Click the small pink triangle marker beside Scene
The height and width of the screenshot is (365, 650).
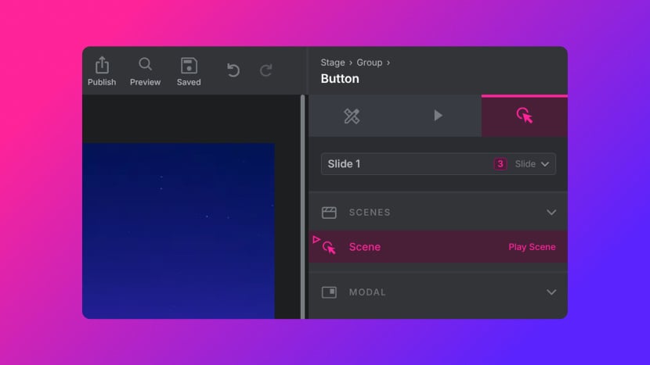tap(316, 239)
